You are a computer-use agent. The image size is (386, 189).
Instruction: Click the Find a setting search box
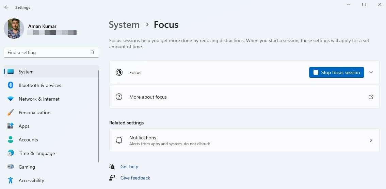48,52
